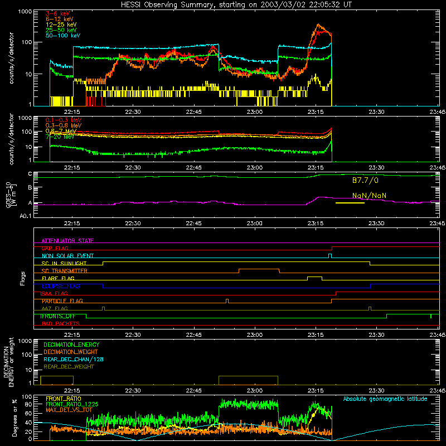The image size is (446, 446).
Task: Select the 25-50 keV legend label
Action: point(61,30)
